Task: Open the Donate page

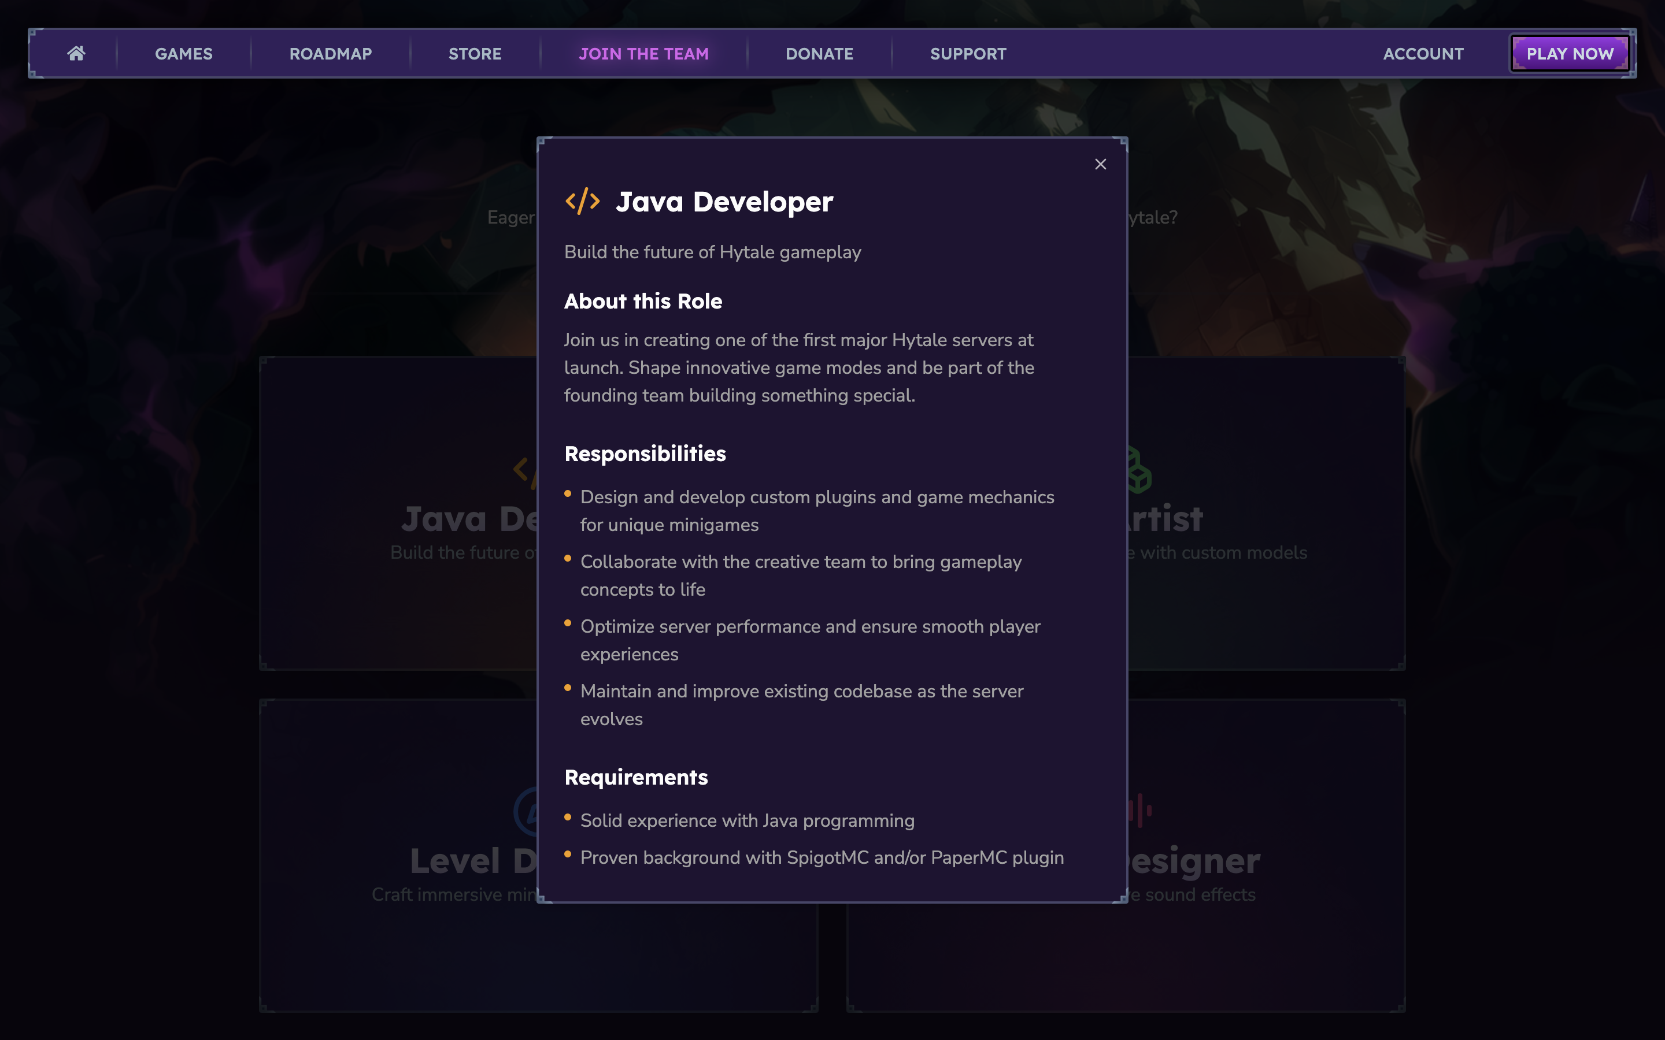Action: pyautogui.click(x=819, y=54)
